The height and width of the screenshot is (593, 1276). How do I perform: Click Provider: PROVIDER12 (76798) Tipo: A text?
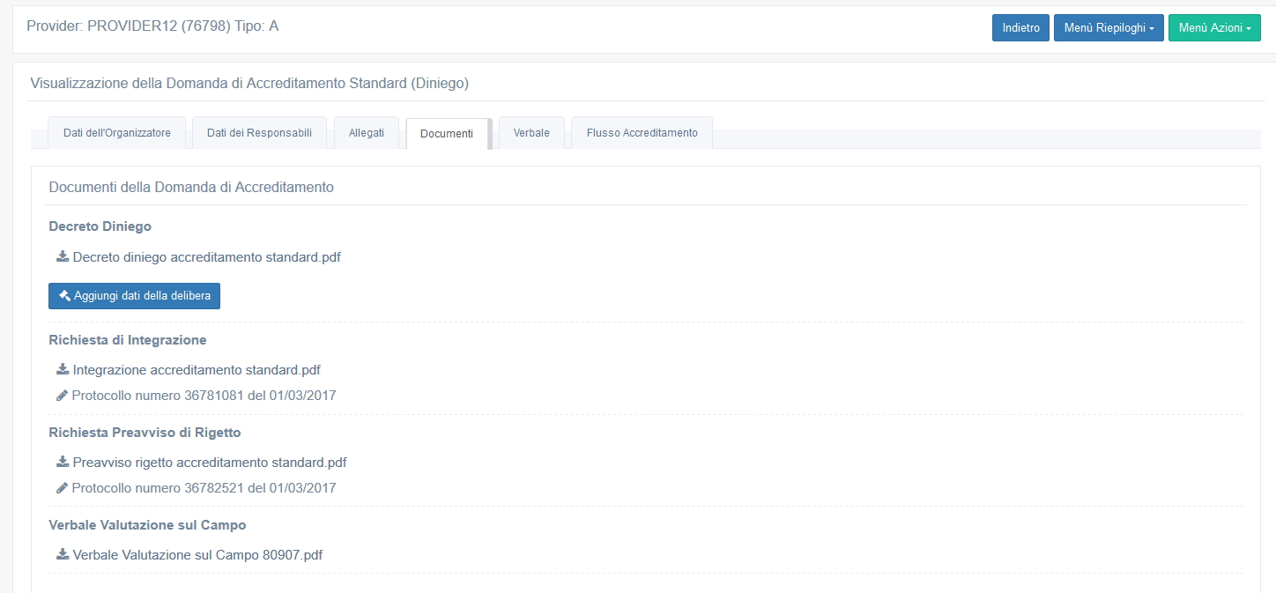tap(152, 26)
